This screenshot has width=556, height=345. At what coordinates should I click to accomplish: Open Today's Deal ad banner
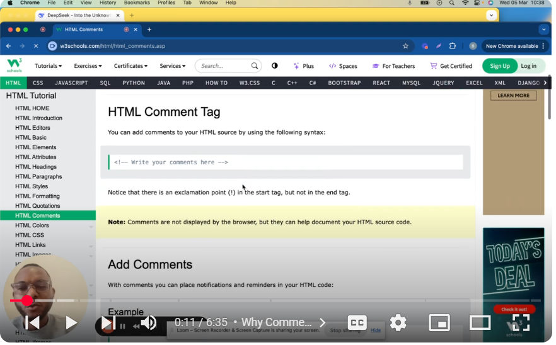[513, 285]
